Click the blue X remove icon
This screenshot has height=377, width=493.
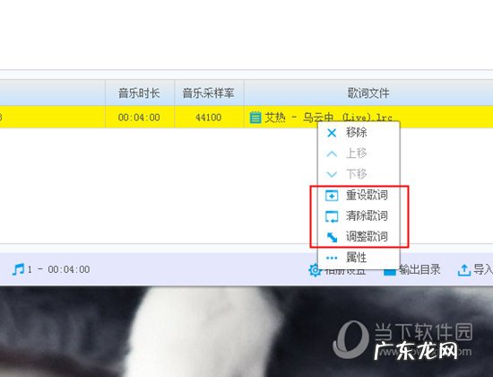[x=332, y=133]
